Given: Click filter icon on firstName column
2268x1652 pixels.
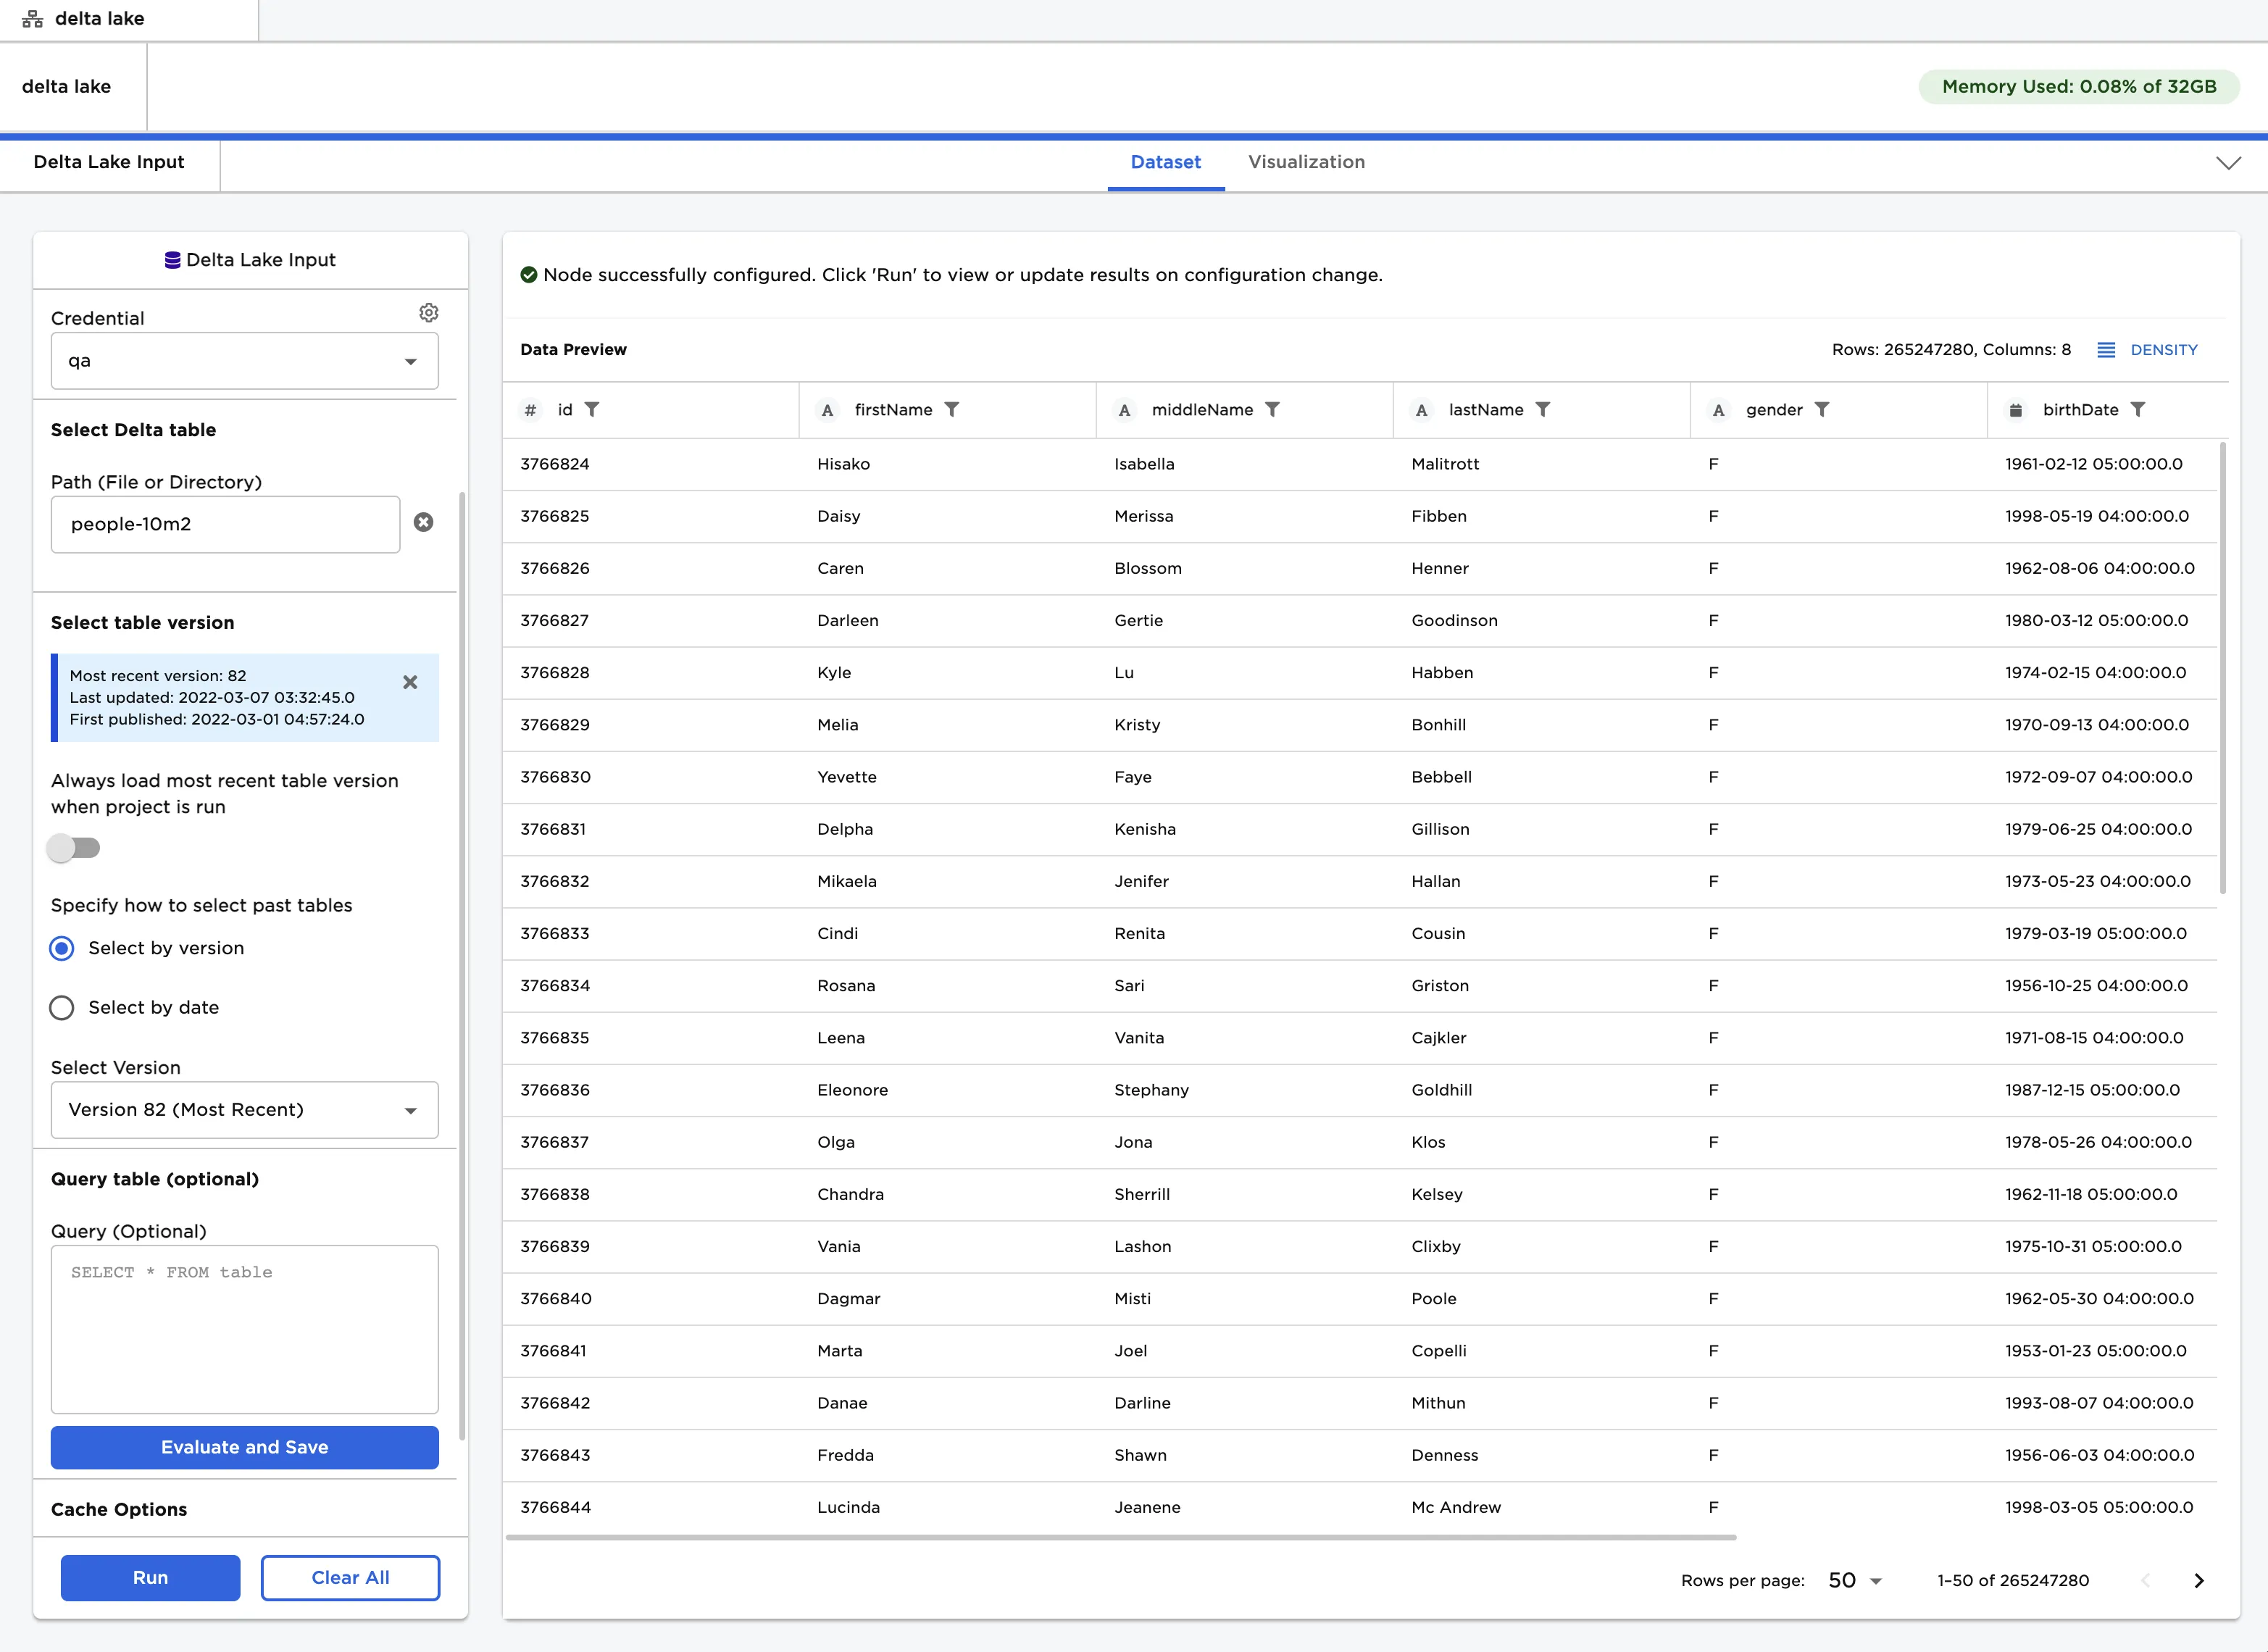Looking at the screenshot, I should [952, 409].
